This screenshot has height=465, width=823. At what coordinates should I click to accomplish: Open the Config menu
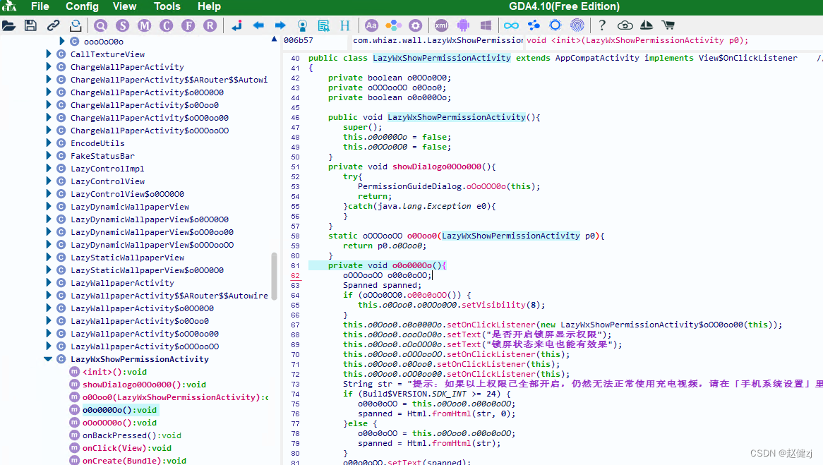[82, 6]
